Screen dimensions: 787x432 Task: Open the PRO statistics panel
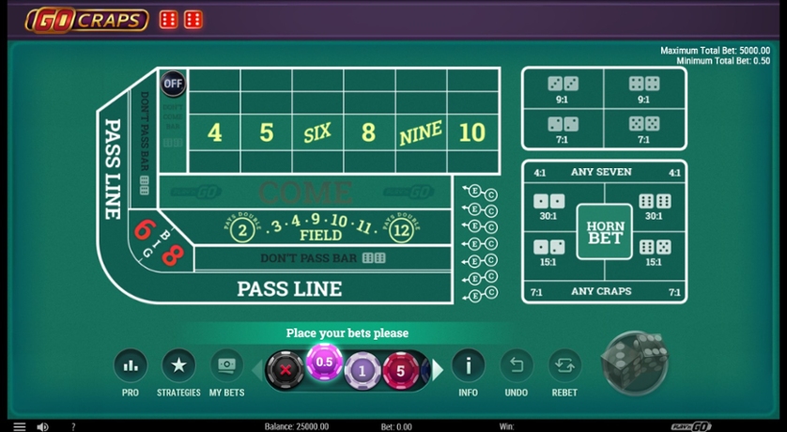click(131, 366)
